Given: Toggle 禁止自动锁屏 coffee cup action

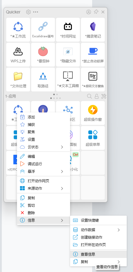Looking at the screenshot, I should point(93,55).
